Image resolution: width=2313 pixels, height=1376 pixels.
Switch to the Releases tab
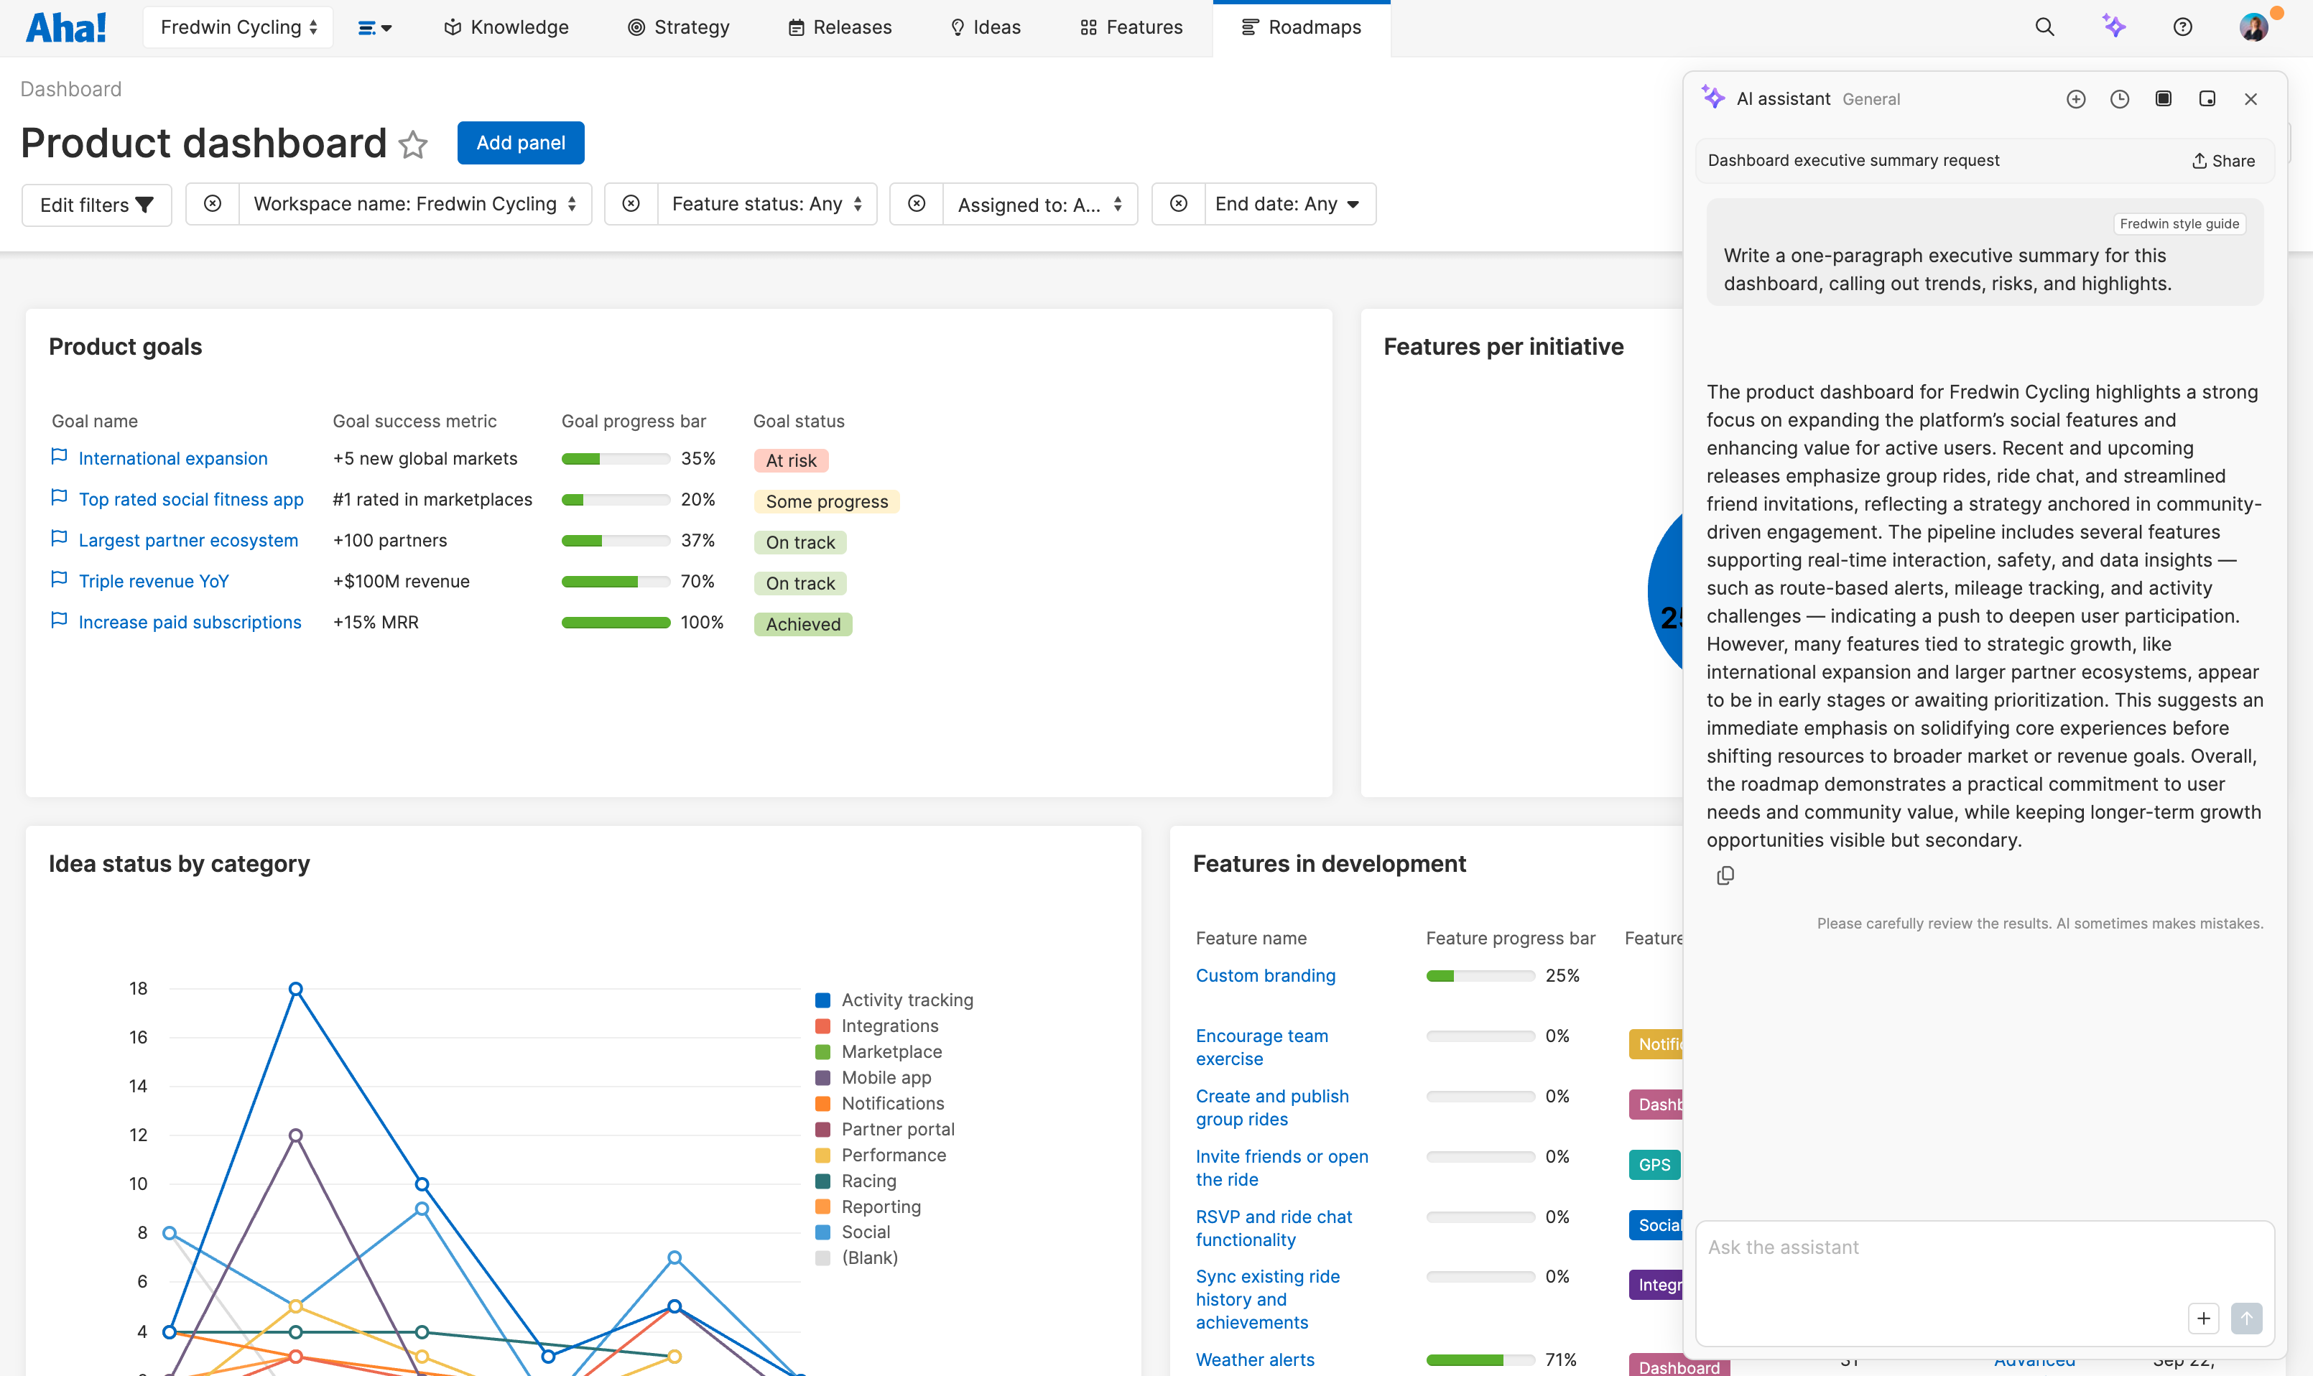tap(838, 27)
